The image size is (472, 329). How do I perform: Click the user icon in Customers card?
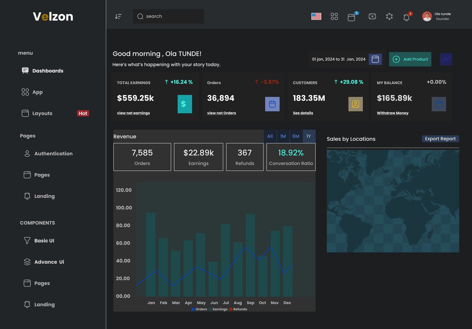click(x=356, y=104)
